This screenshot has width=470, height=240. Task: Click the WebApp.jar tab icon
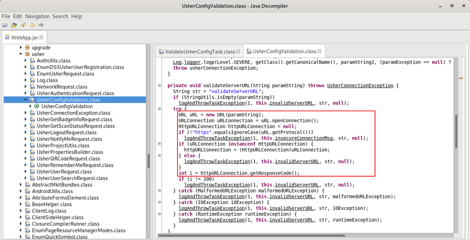(x=7, y=37)
